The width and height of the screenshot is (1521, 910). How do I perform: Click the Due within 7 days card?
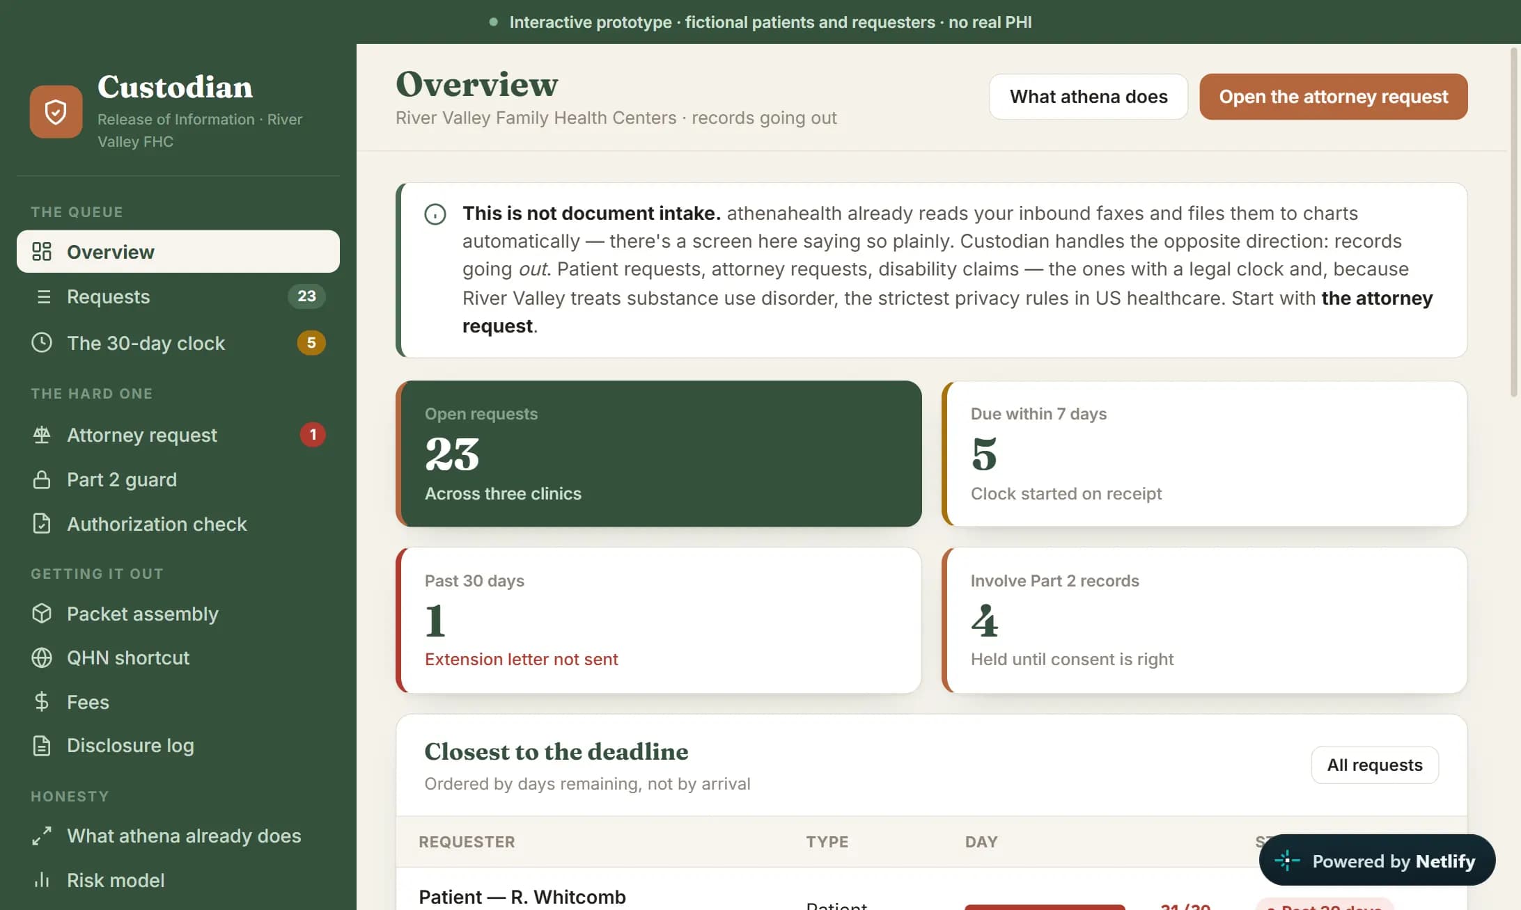click(x=1204, y=454)
